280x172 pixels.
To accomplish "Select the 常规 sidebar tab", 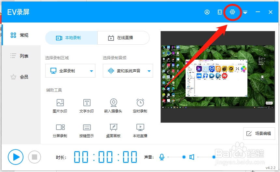I will [x=21, y=35].
